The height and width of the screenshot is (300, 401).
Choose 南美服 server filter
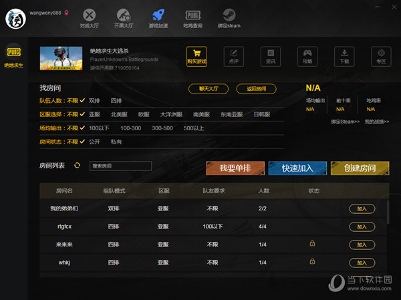pos(201,114)
